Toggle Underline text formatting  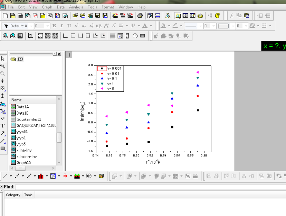tap(69, 26)
